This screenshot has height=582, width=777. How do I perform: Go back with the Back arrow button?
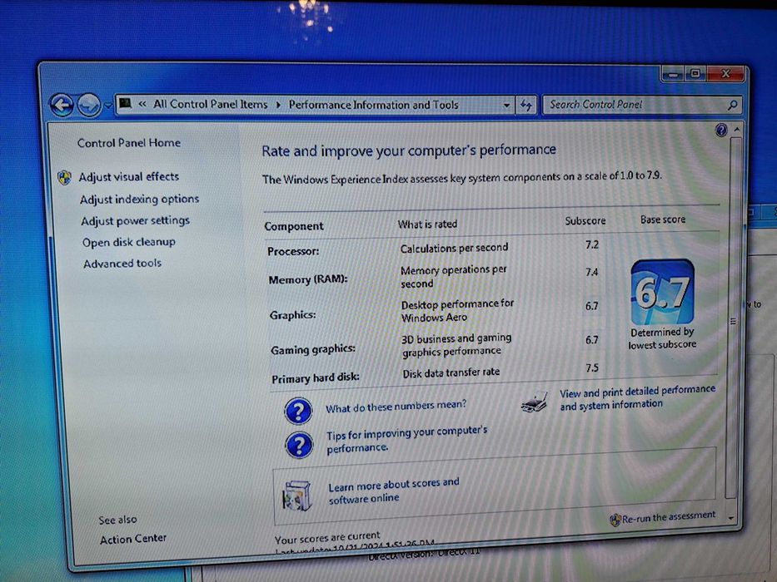pos(62,105)
